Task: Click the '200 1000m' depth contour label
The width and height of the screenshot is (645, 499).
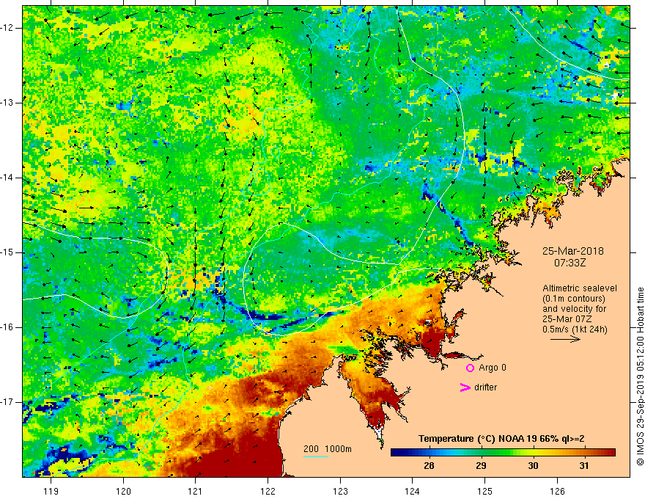Action: (x=328, y=449)
